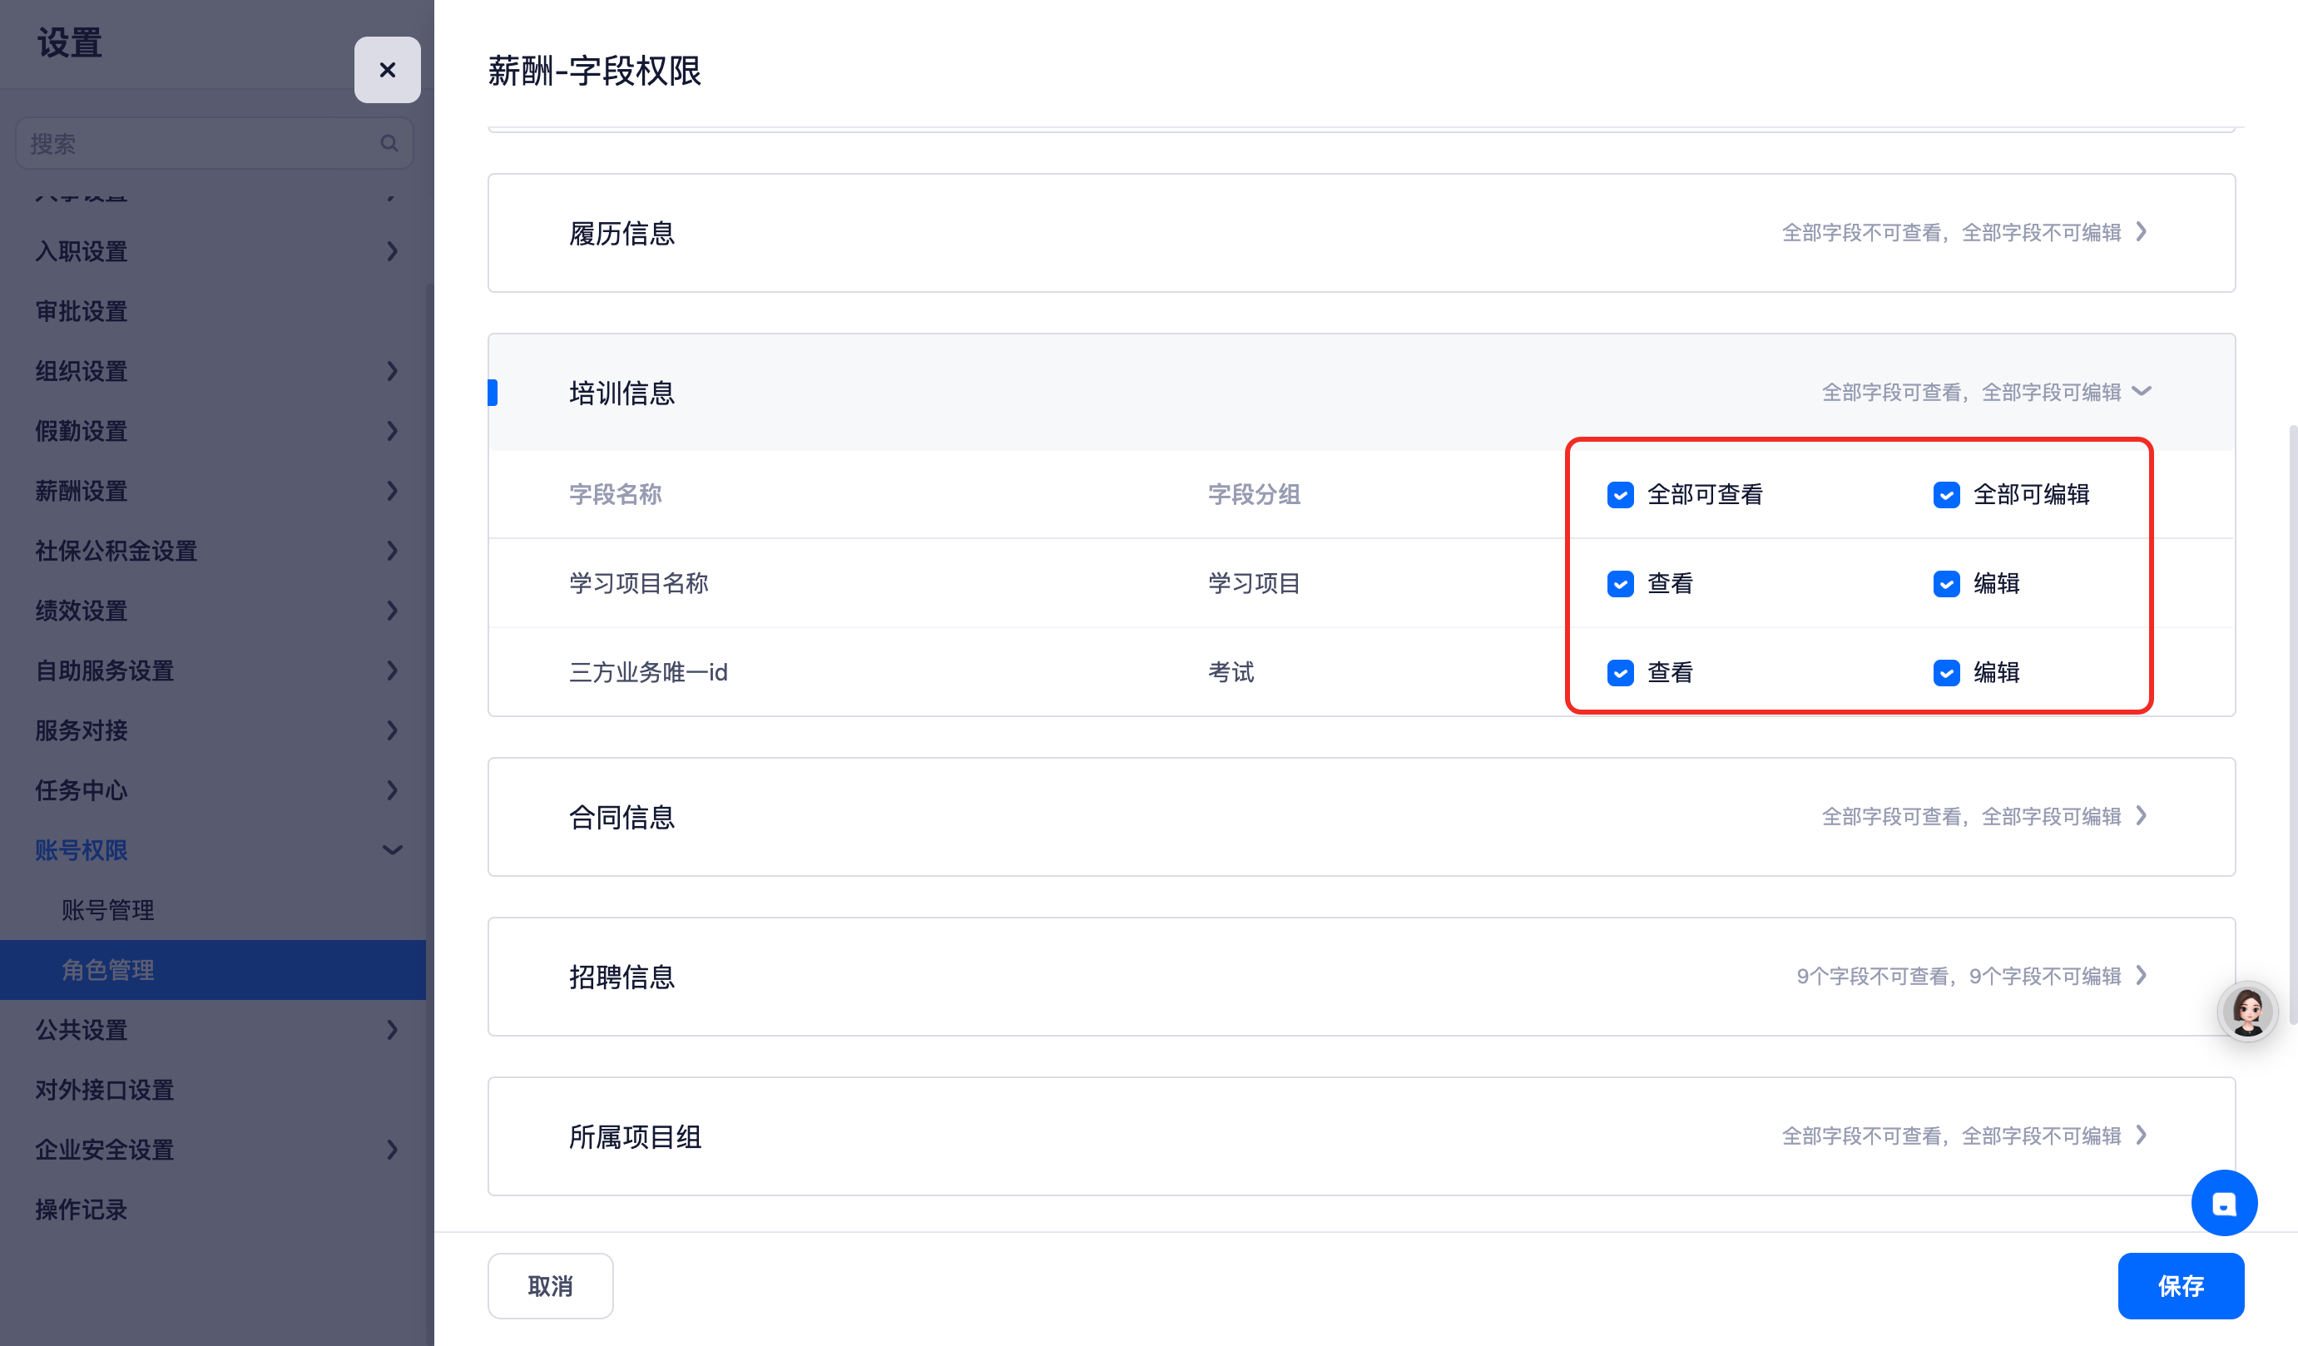Expand 招聘信息 section chevron
The image size is (2298, 1346).
[2142, 976]
